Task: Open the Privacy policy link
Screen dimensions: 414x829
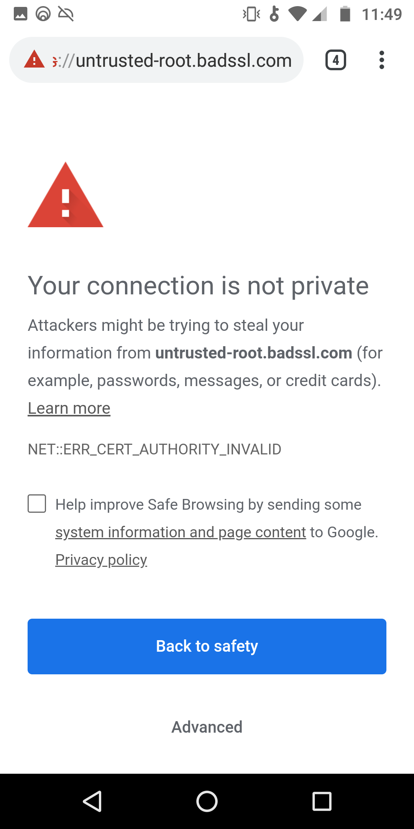Action: point(101,560)
